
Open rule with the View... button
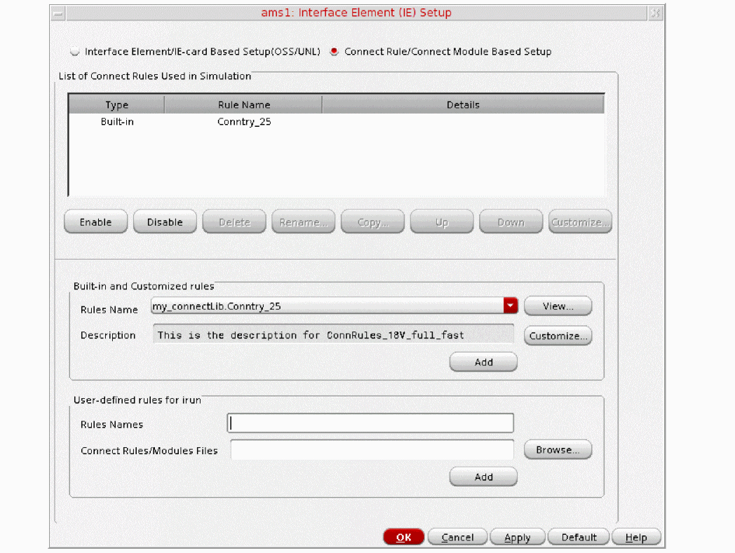tap(558, 306)
